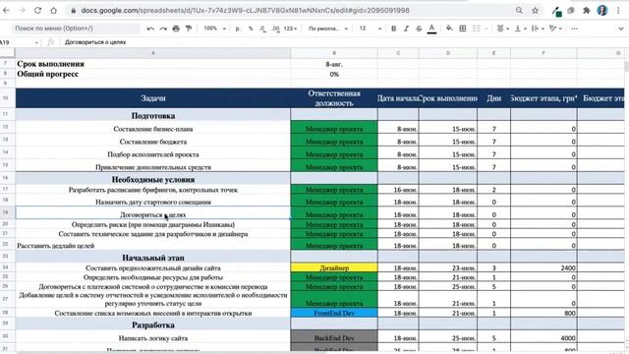Screen dimensions: 629x354
Task: Select the yellow 'Дизайнер' cell
Action: [x=334, y=267]
